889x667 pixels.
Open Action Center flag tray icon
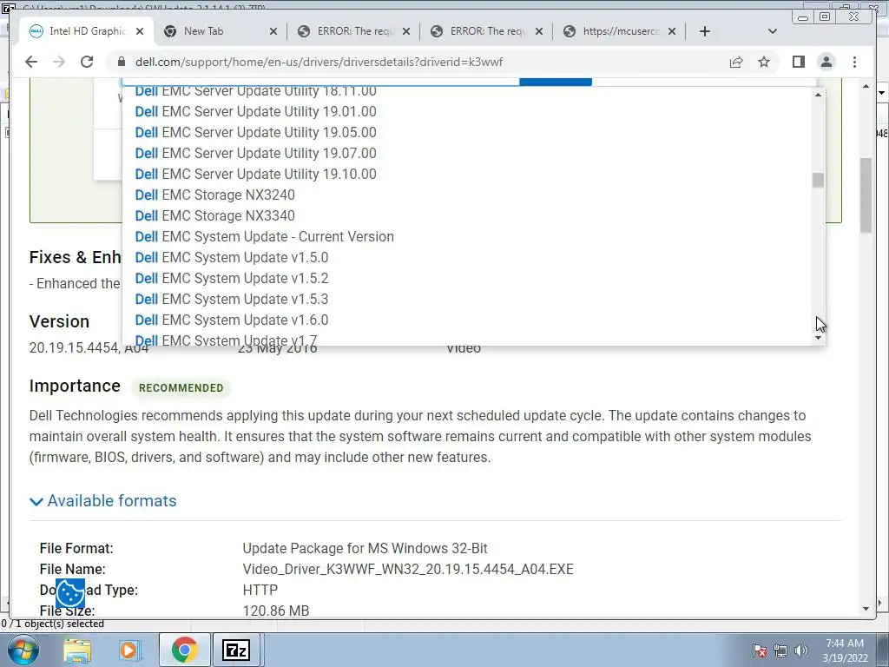tap(759, 650)
